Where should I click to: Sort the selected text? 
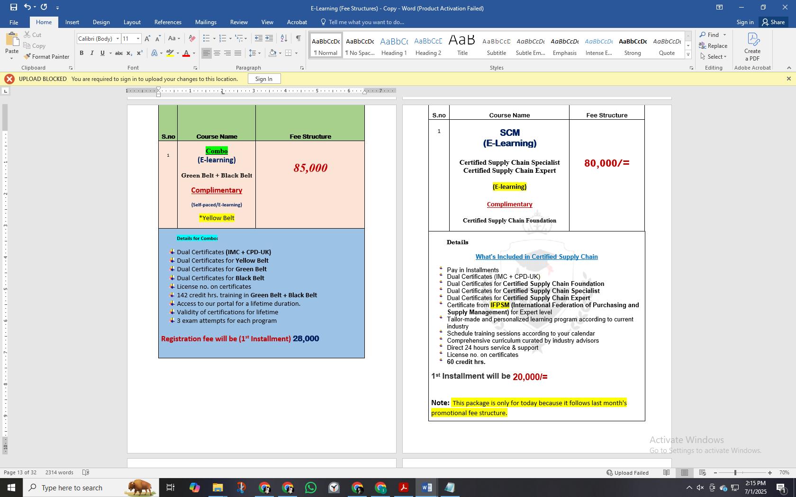tap(284, 38)
